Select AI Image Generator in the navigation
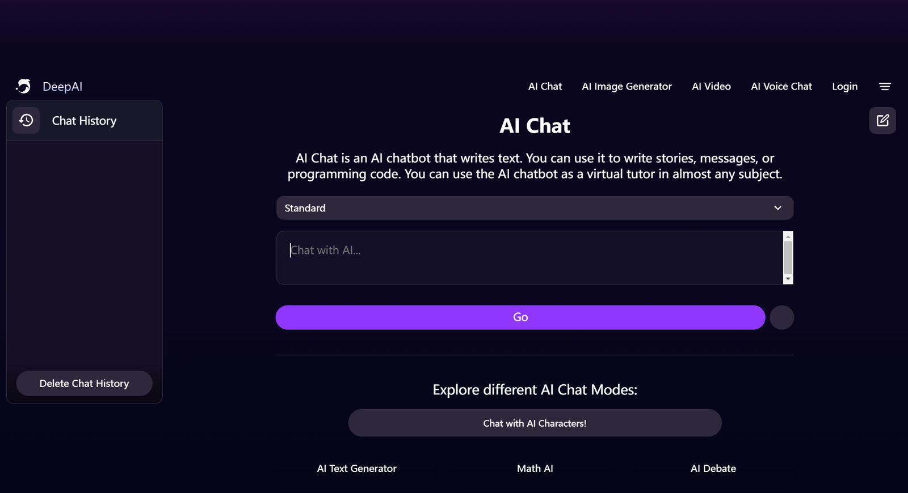The image size is (908, 493). pos(627,86)
